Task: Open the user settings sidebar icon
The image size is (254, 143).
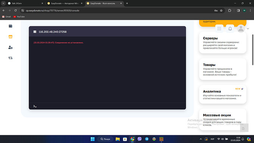Action: point(10,47)
